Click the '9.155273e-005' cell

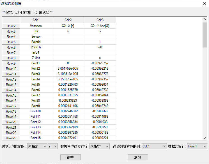[x=68, y=79]
